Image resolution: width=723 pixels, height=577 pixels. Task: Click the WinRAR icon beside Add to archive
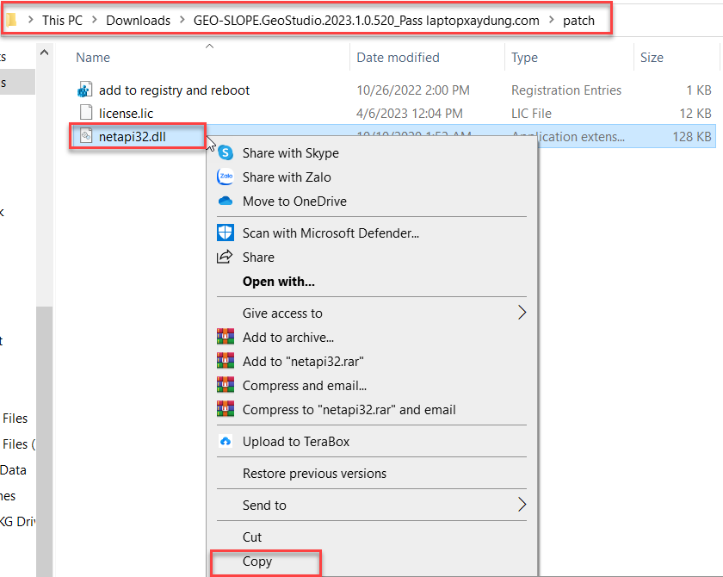click(226, 336)
